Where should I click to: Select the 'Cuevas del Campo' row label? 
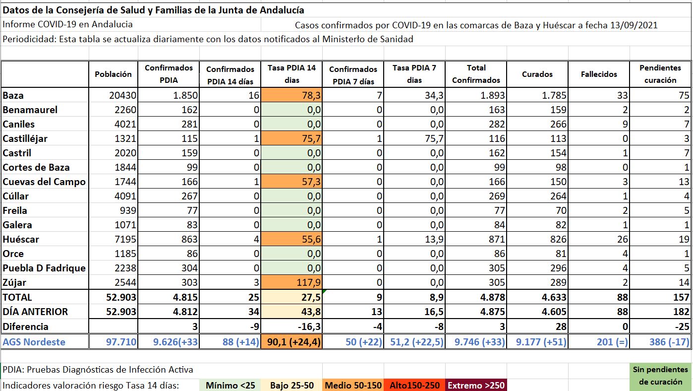[45, 182]
